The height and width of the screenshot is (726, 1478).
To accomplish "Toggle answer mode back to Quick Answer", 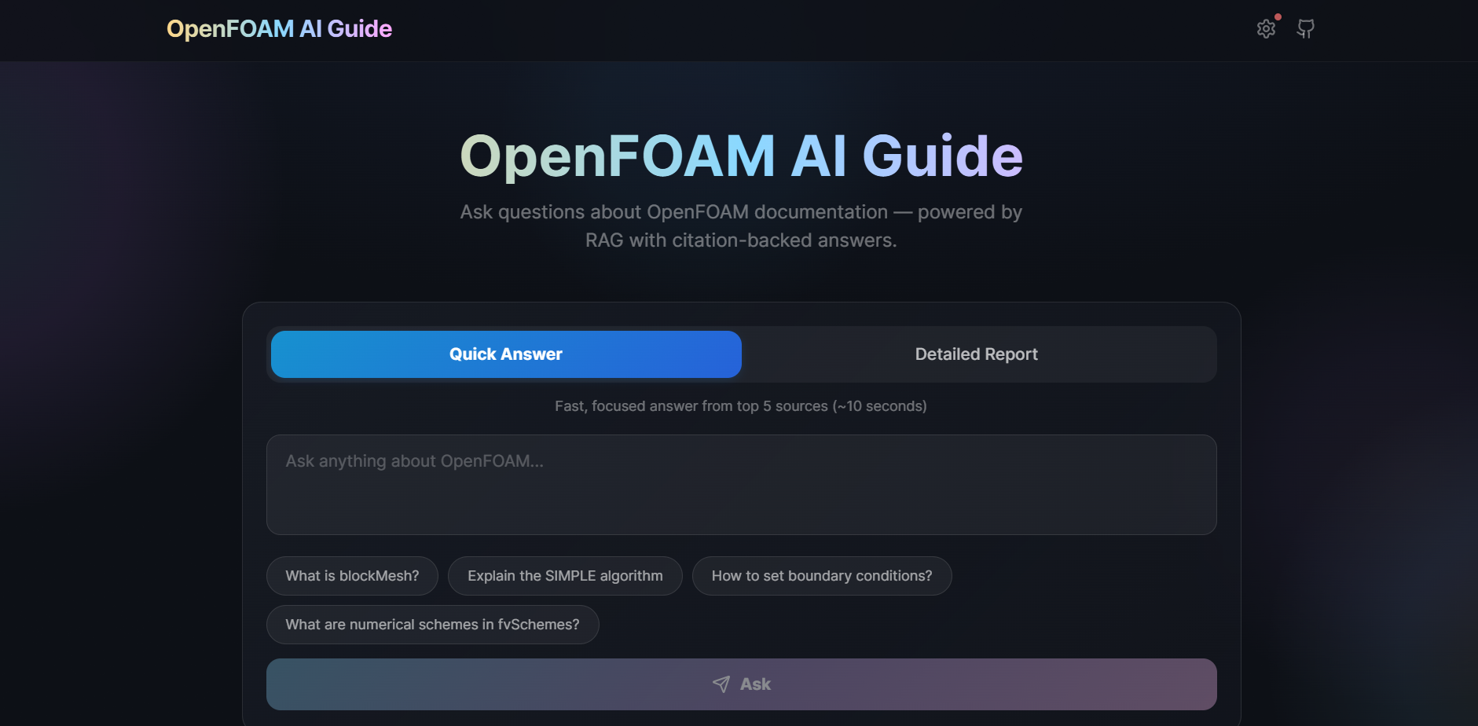I will click(x=505, y=354).
